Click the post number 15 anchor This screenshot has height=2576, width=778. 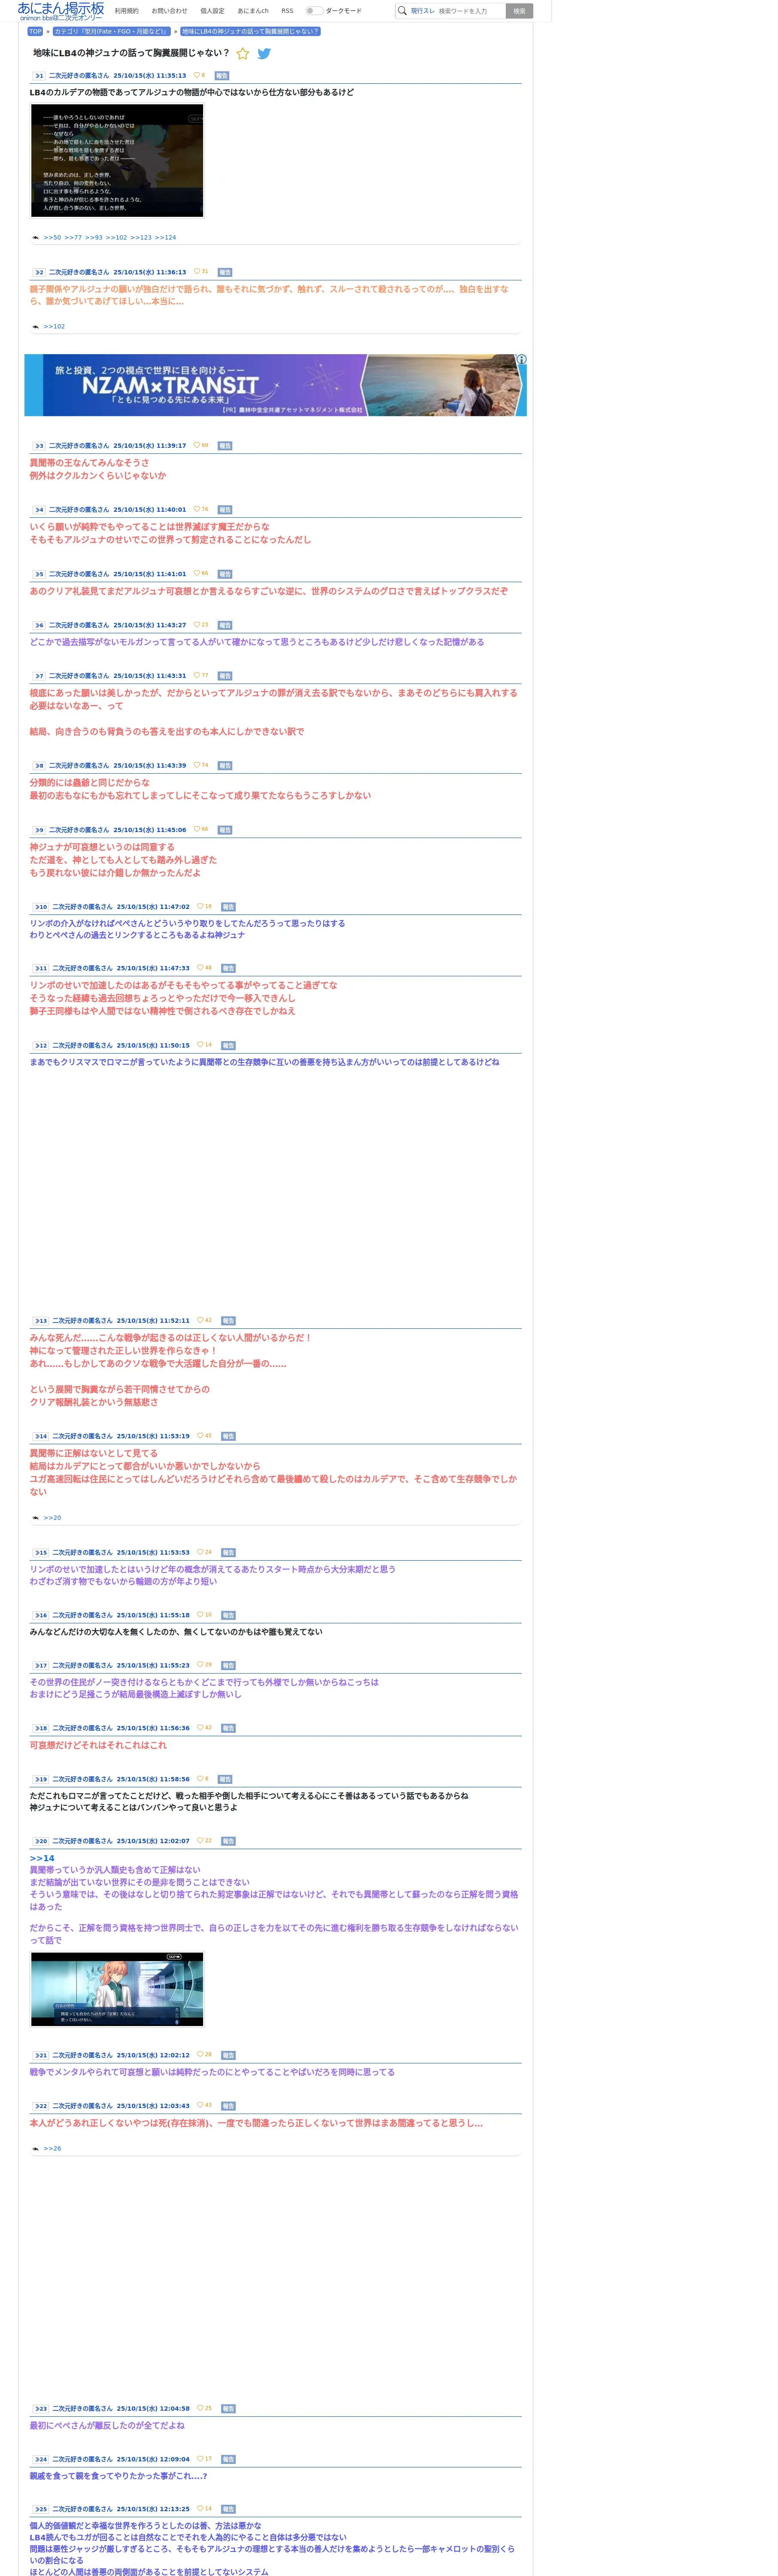(x=41, y=1553)
